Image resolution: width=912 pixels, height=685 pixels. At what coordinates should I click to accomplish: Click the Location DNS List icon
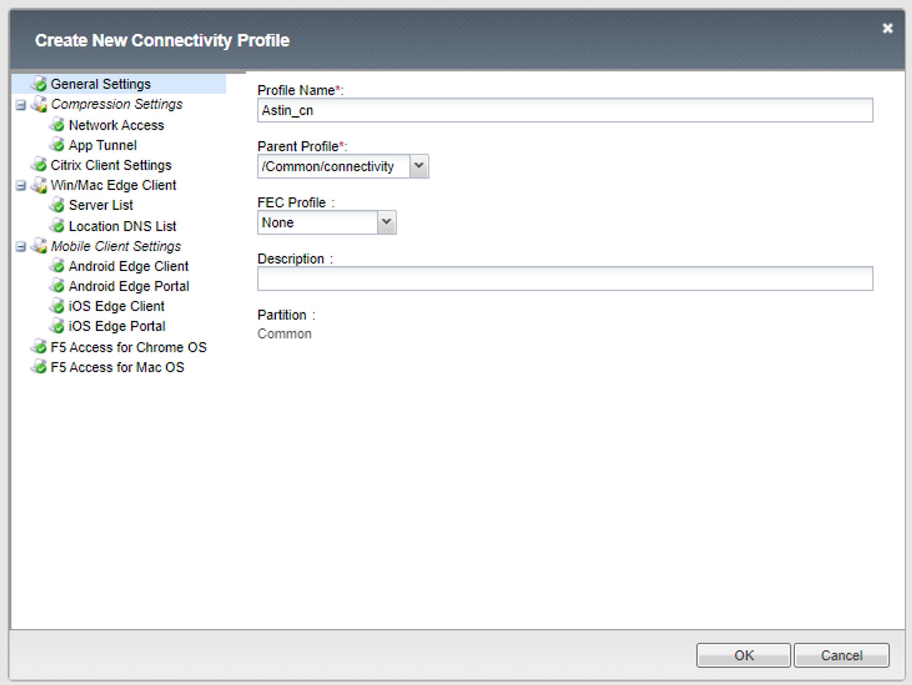[x=57, y=226]
